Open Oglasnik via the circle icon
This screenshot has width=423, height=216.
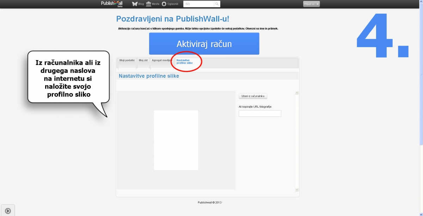(164, 4)
